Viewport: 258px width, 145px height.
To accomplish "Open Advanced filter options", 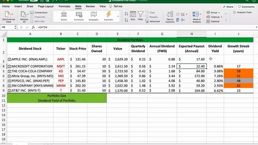I will tap(152, 21).
